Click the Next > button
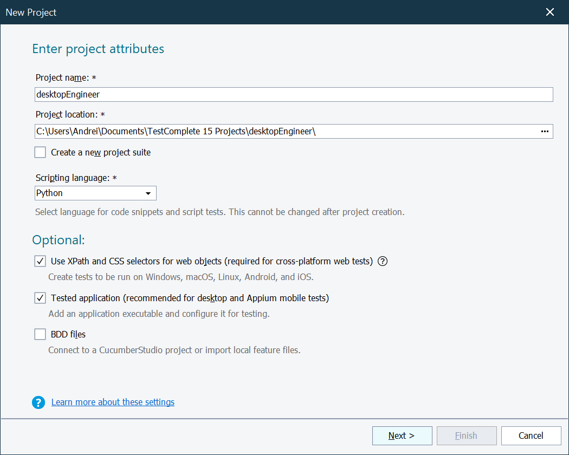This screenshot has height=455, width=569. pyautogui.click(x=402, y=435)
